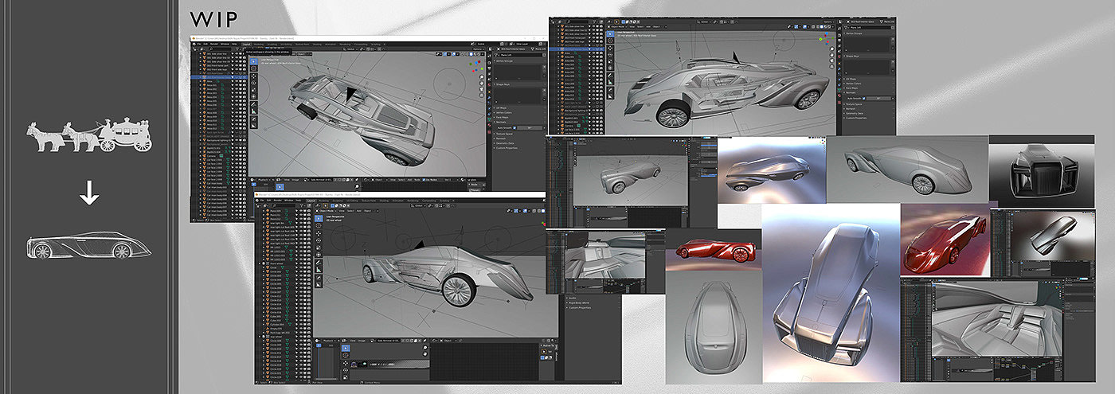
Task: Select the Cursor tool in top-left viewport toolbar
Action: [x=254, y=69]
